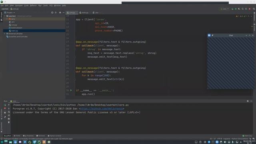Switch to the static.py editor tab

click(x=84, y=12)
